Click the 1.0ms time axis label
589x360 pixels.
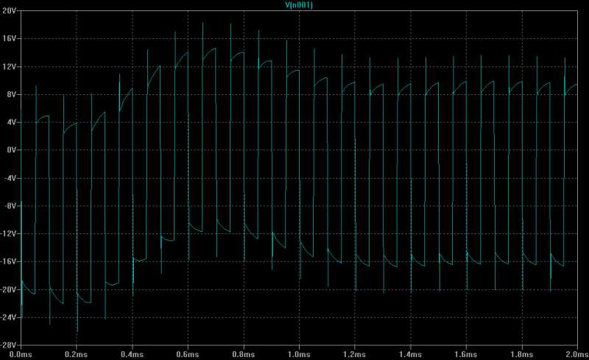pos(299,354)
